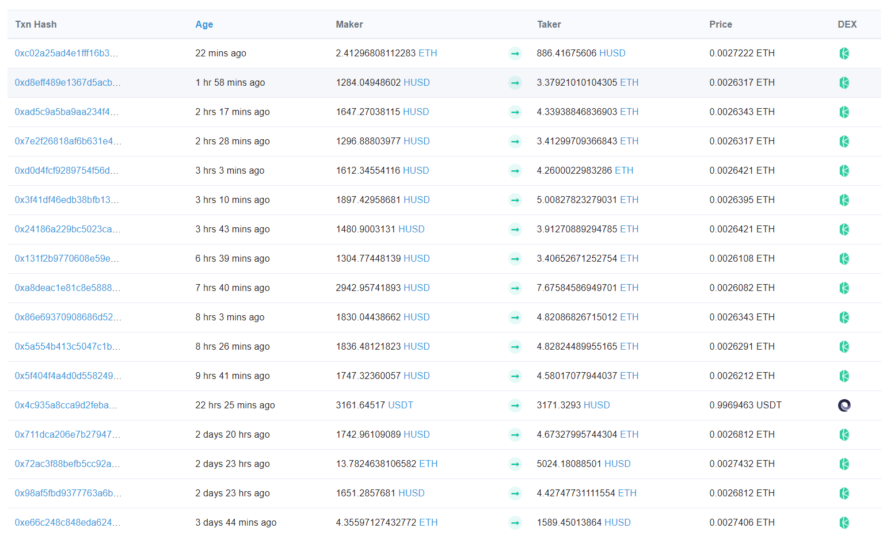883x536 pixels.
Task: Click DEX icon in 22 mins ago row
Action: (844, 53)
